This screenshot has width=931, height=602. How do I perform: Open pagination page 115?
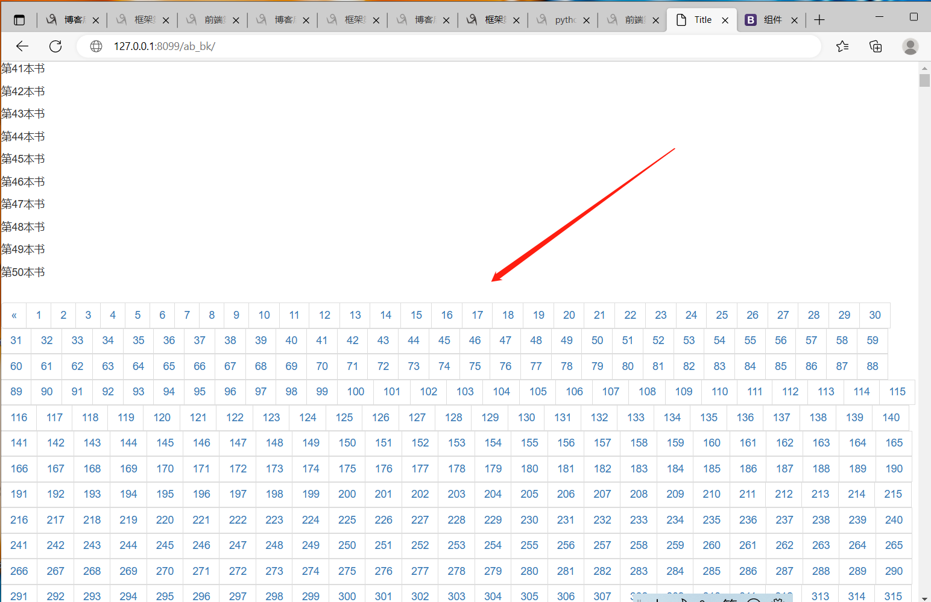coord(897,392)
